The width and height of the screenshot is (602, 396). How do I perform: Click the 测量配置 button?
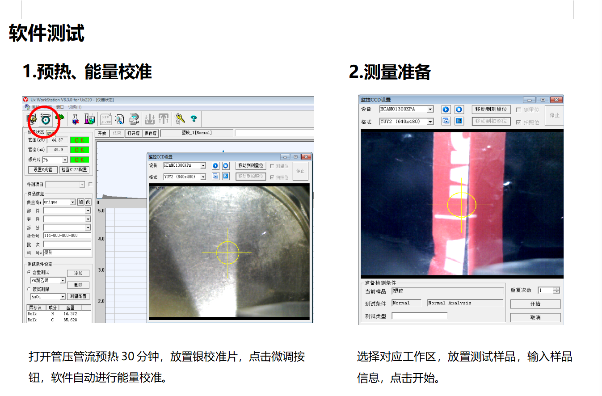(78, 296)
